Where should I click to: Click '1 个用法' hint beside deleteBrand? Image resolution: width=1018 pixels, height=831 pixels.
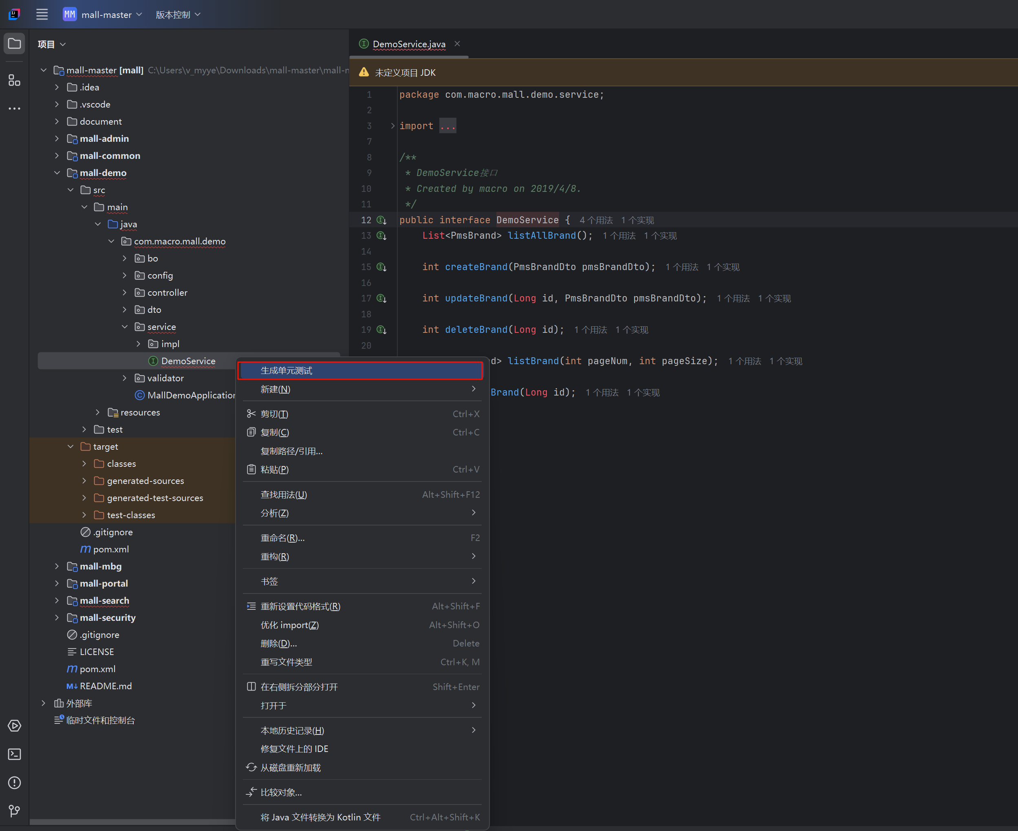point(591,330)
